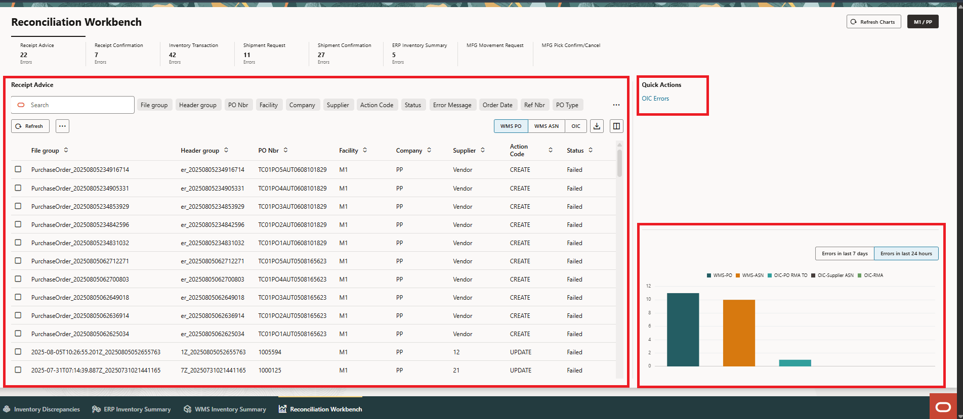963x419 pixels.
Task: Open the PO Type filter chip
Action: tap(567, 105)
